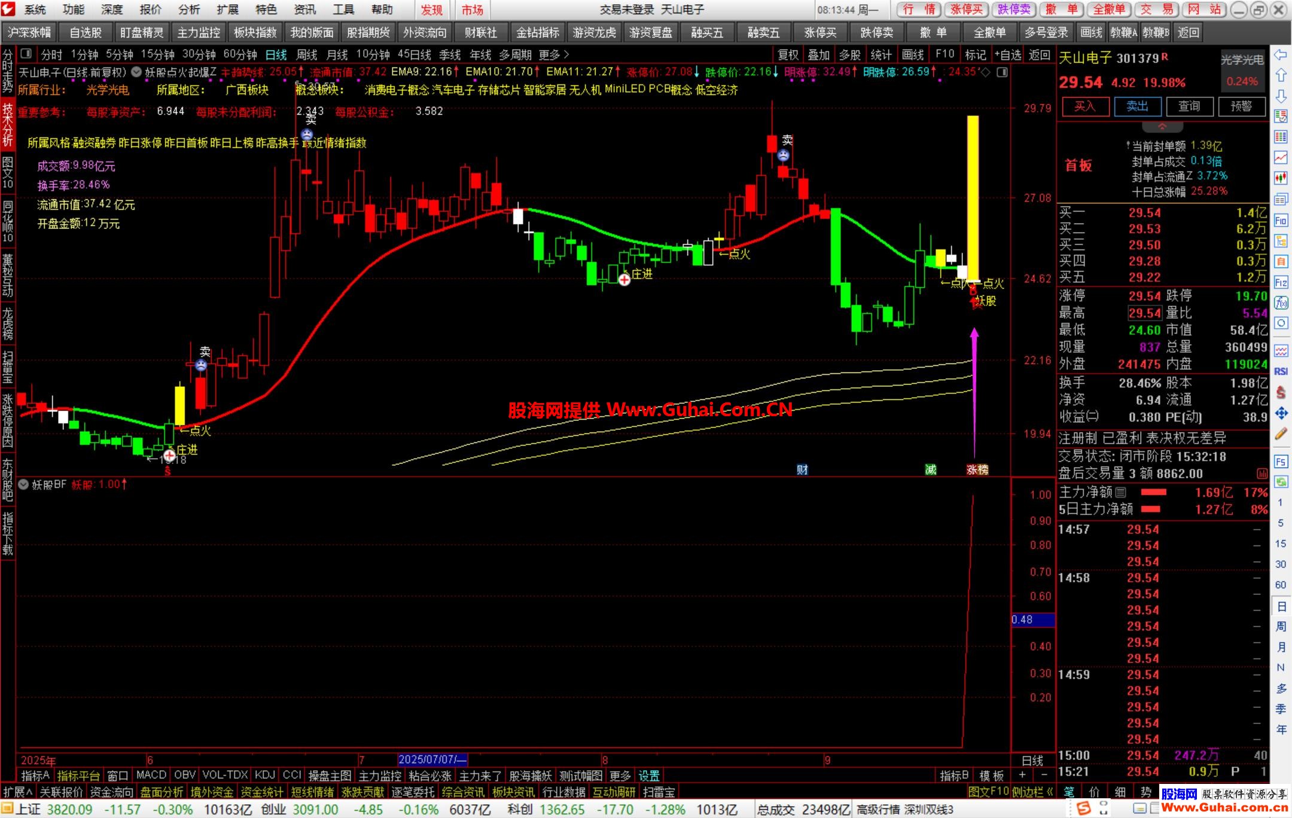Click the watchlist 自 icon in right sidebar

pyautogui.click(x=1281, y=261)
